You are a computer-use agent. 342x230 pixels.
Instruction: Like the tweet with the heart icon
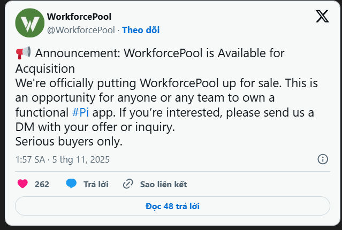click(x=22, y=184)
